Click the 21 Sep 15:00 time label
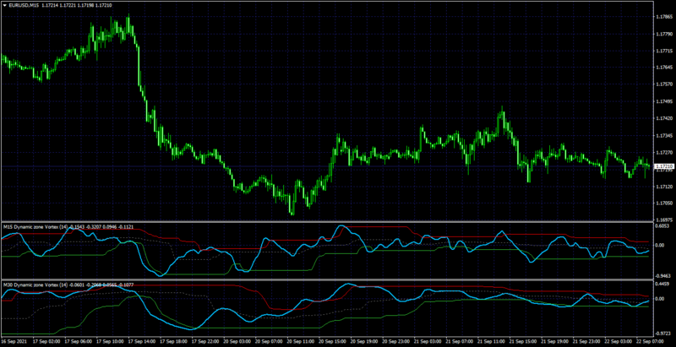 [x=524, y=340]
